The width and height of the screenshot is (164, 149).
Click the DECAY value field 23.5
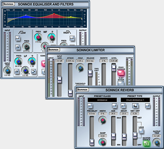124,114
